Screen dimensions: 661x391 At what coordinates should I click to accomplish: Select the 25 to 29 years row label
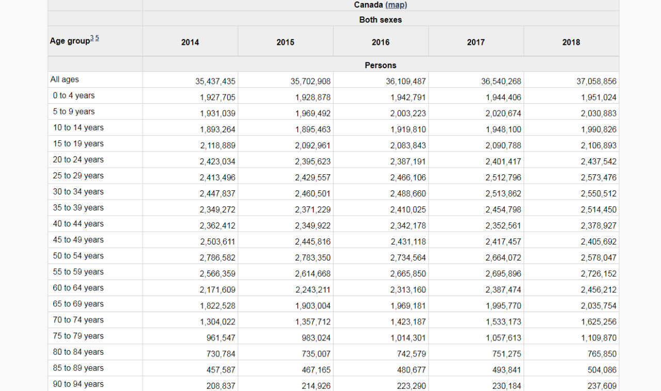(x=78, y=175)
